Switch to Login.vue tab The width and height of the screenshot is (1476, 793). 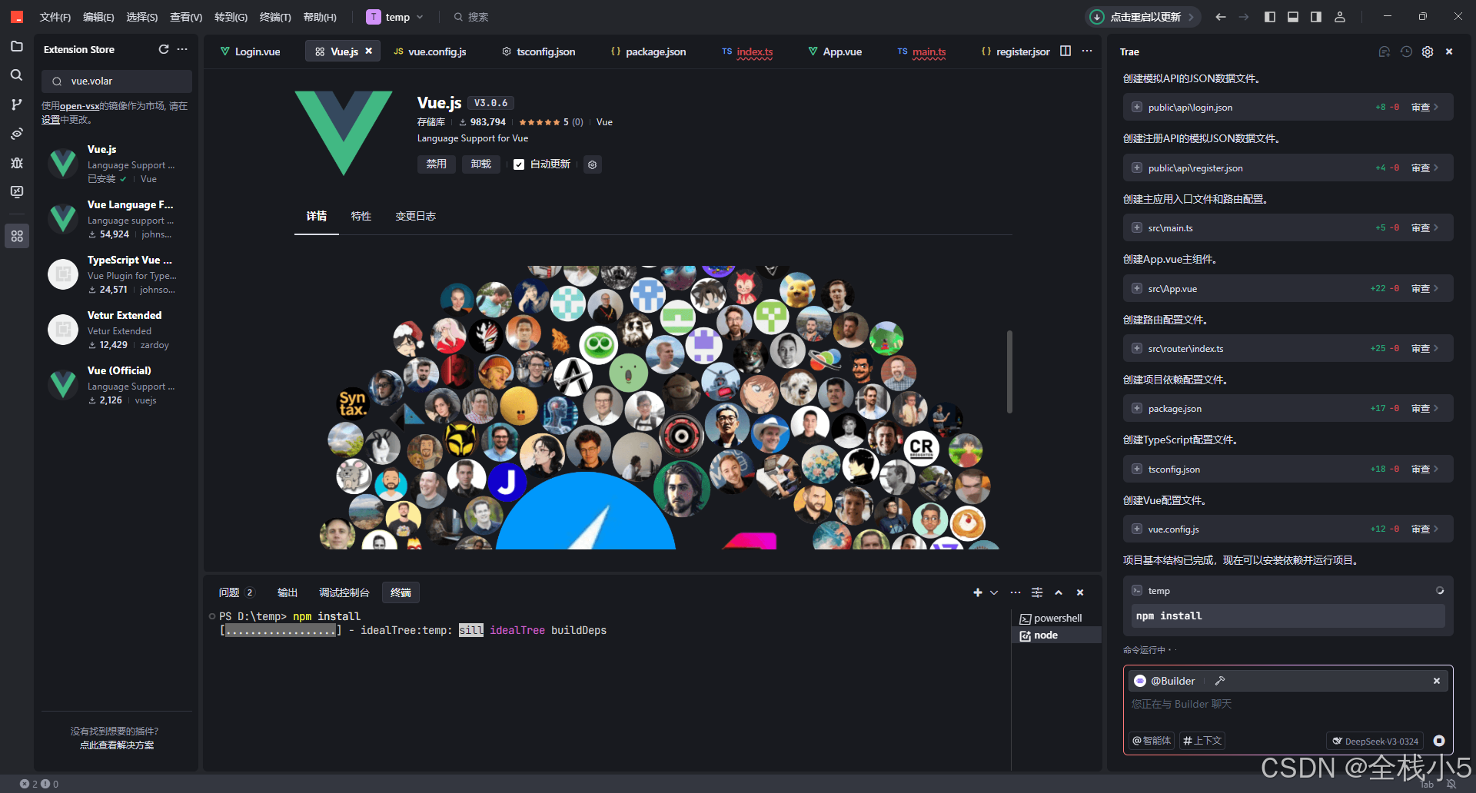pyautogui.click(x=250, y=51)
